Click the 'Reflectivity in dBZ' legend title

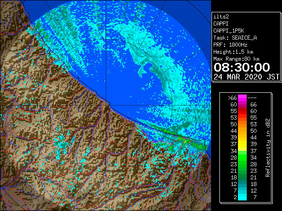pos(268,148)
